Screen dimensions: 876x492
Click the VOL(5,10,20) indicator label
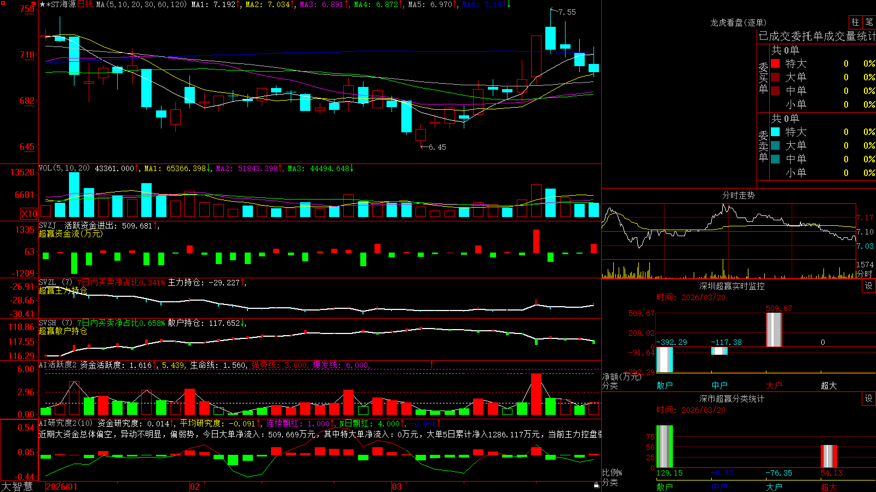click(x=64, y=168)
